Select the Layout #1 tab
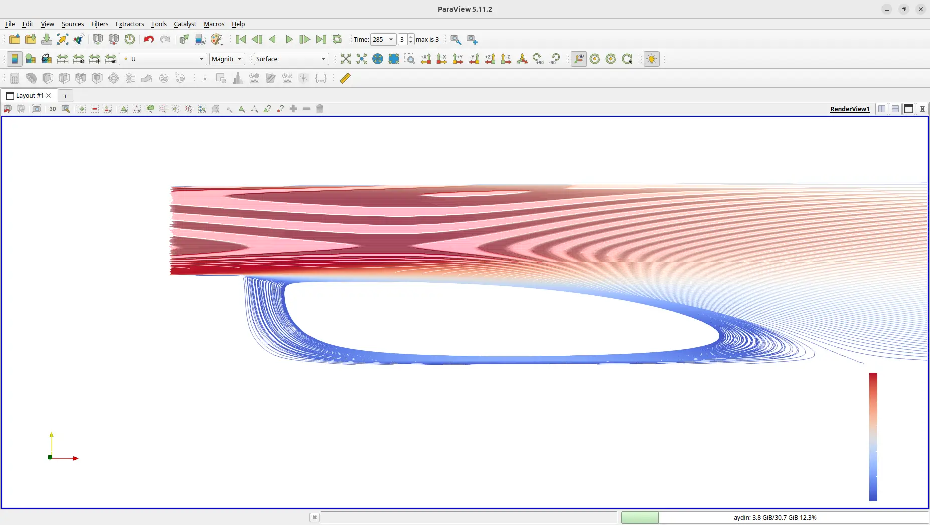The height and width of the screenshot is (525, 930). [x=29, y=95]
